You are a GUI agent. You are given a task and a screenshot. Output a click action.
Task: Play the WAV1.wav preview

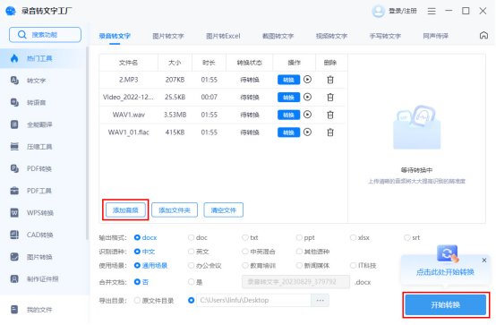(307, 115)
